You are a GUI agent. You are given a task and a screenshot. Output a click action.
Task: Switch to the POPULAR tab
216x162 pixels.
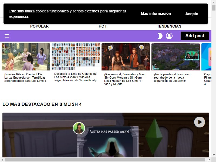(x=39, y=26)
